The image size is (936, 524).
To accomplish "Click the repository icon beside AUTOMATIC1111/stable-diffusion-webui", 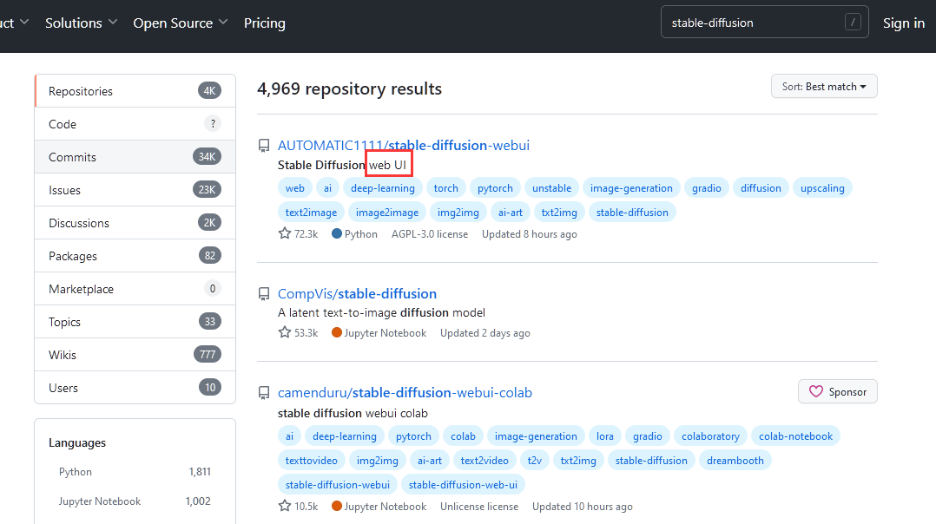I will point(264,146).
